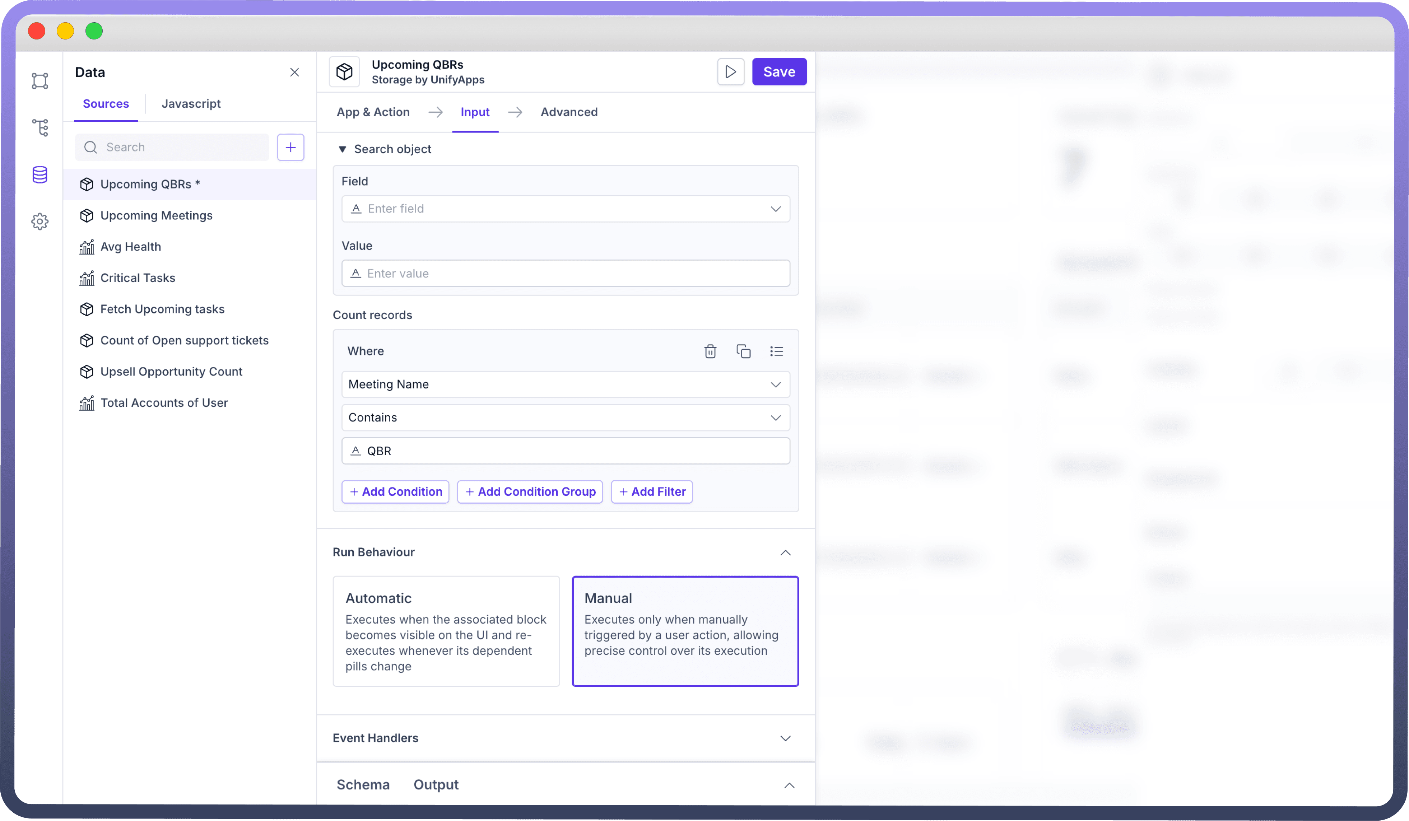Click the canvas frame icon in left sidebar
The image size is (1409, 821).
point(40,81)
